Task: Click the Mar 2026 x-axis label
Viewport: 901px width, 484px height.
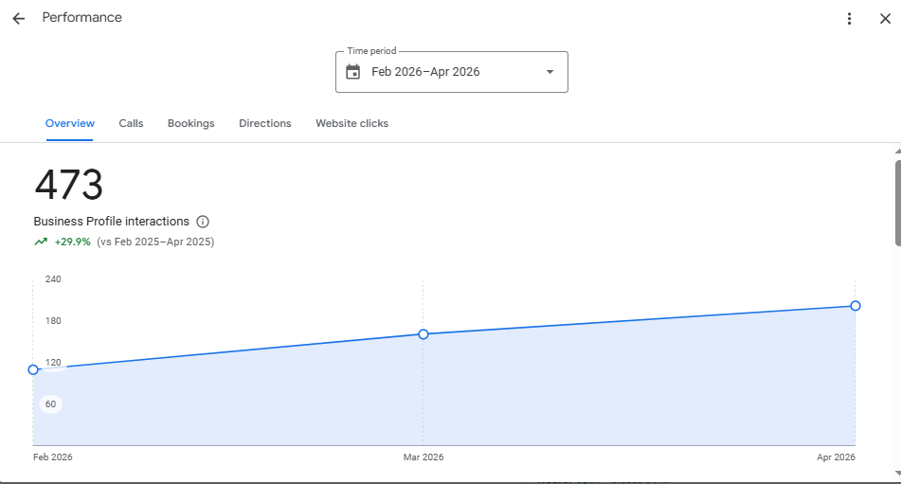Action: click(423, 457)
